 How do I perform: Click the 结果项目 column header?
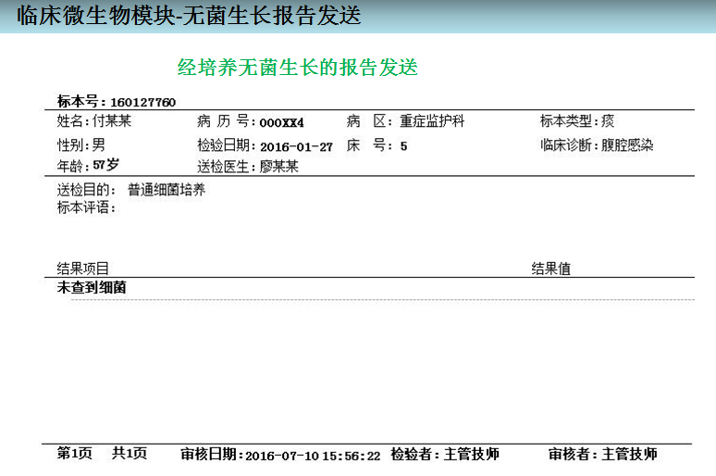pos(83,269)
